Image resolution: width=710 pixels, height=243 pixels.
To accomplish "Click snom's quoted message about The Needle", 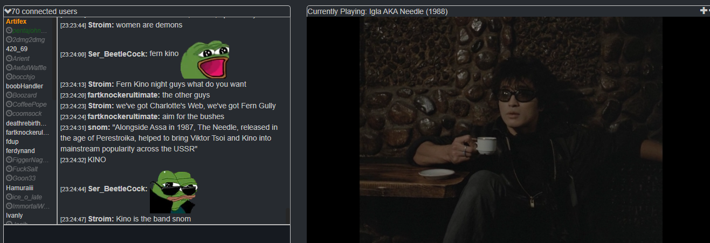I will click(169, 138).
